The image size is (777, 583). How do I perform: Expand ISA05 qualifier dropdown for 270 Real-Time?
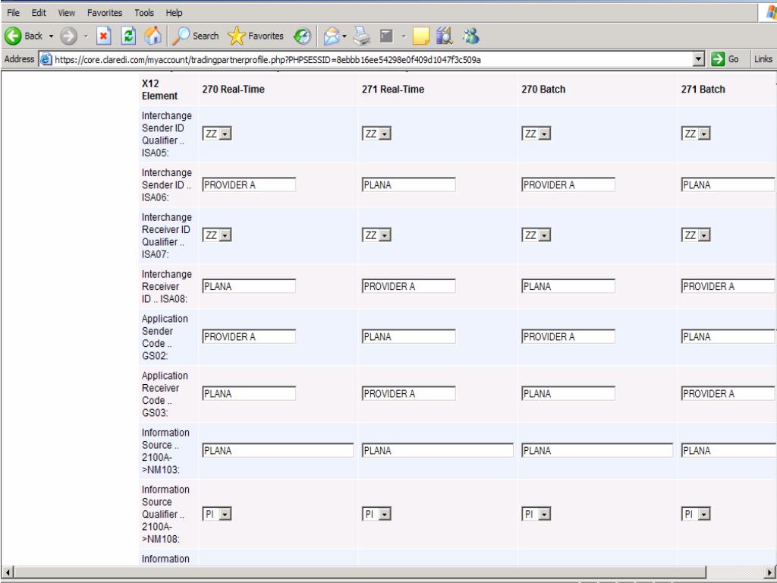pos(224,134)
